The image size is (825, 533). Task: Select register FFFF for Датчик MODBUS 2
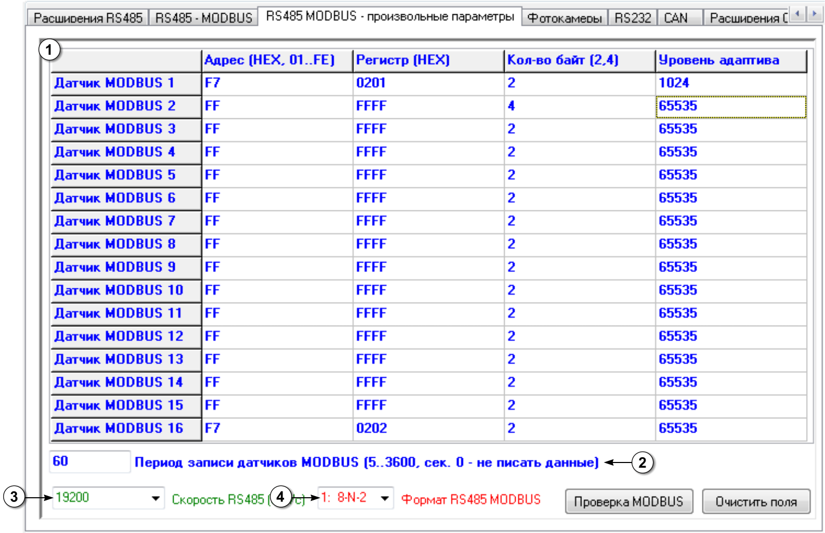pyautogui.click(x=429, y=106)
